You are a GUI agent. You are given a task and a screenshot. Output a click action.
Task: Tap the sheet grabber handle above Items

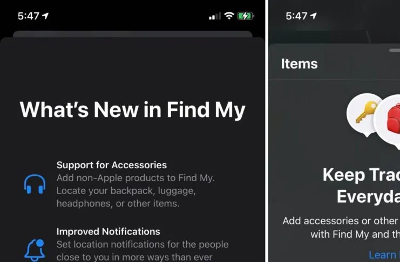[x=395, y=50]
